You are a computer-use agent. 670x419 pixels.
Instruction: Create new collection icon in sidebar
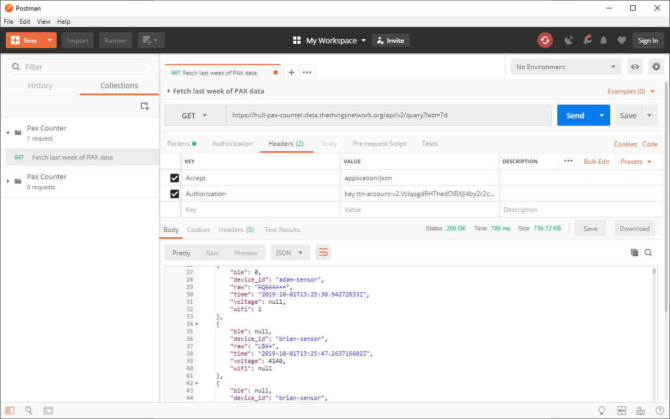click(144, 106)
